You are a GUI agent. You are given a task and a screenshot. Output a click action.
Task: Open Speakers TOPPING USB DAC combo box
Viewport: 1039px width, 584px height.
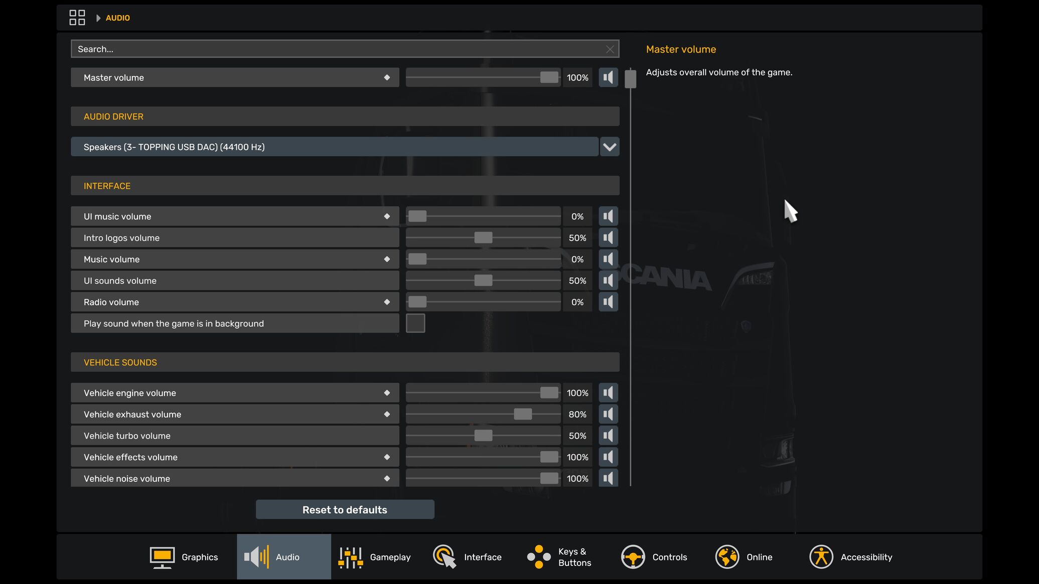[335, 147]
